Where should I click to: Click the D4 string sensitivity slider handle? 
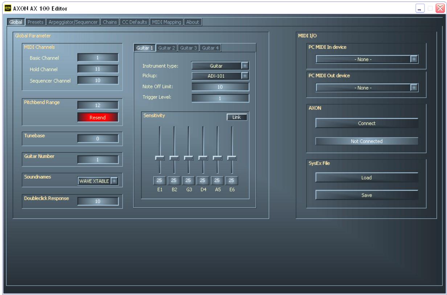click(203, 158)
